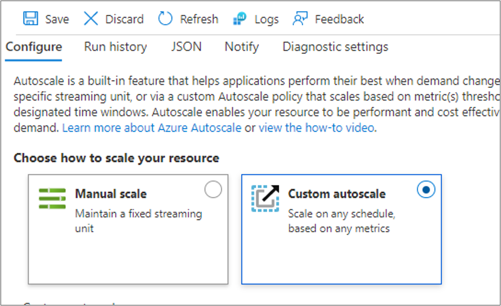Open the Run history tab
The height and width of the screenshot is (306, 501).
click(x=115, y=47)
